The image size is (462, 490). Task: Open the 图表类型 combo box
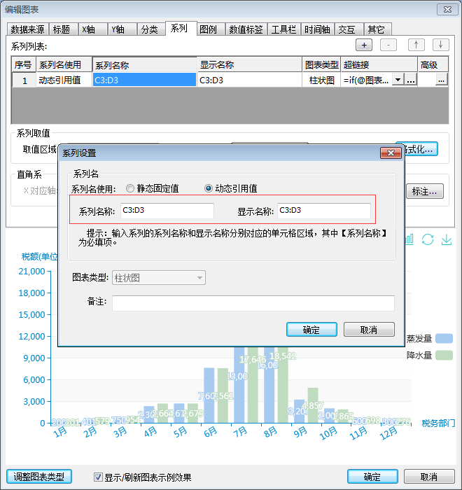coord(158,278)
